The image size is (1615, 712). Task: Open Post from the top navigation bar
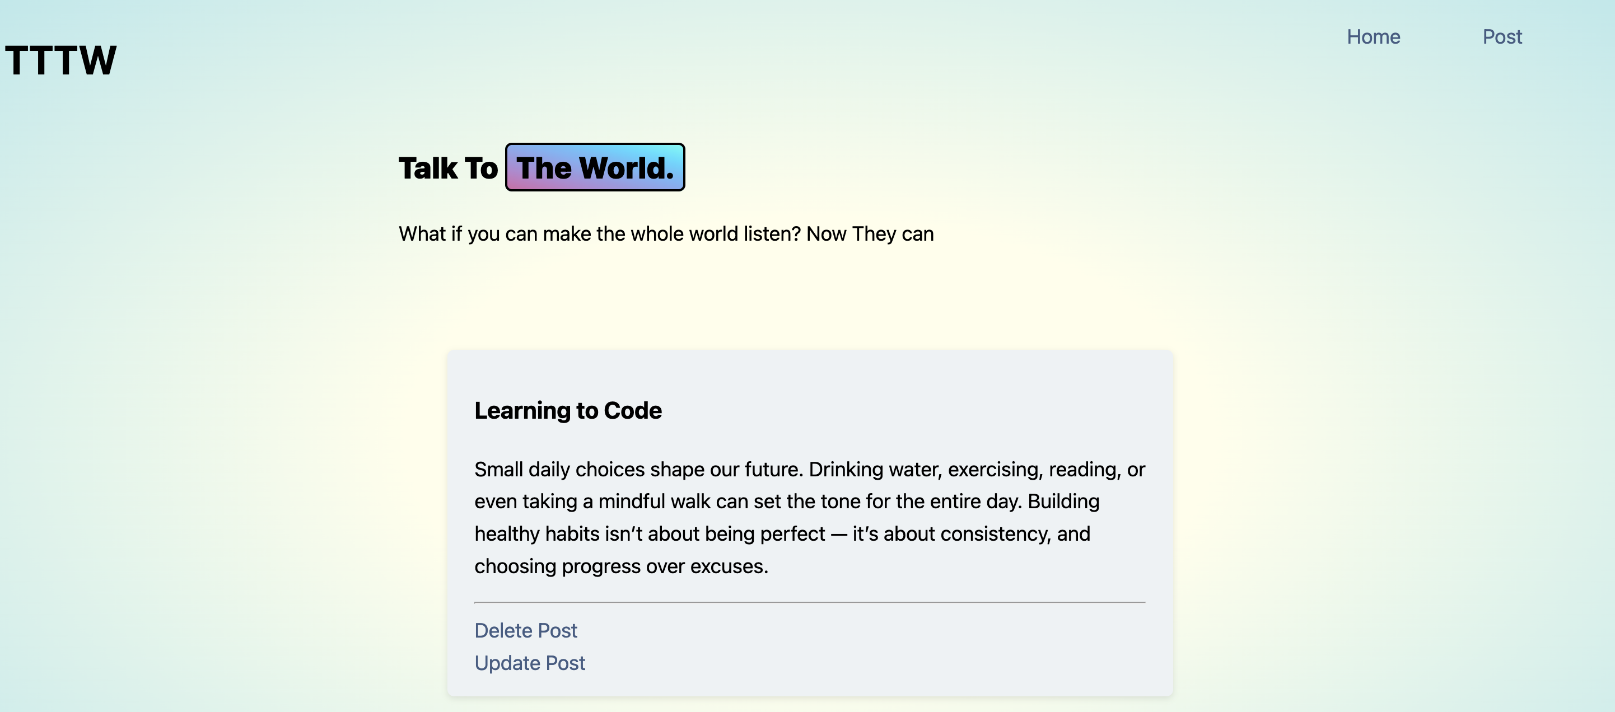click(1502, 36)
